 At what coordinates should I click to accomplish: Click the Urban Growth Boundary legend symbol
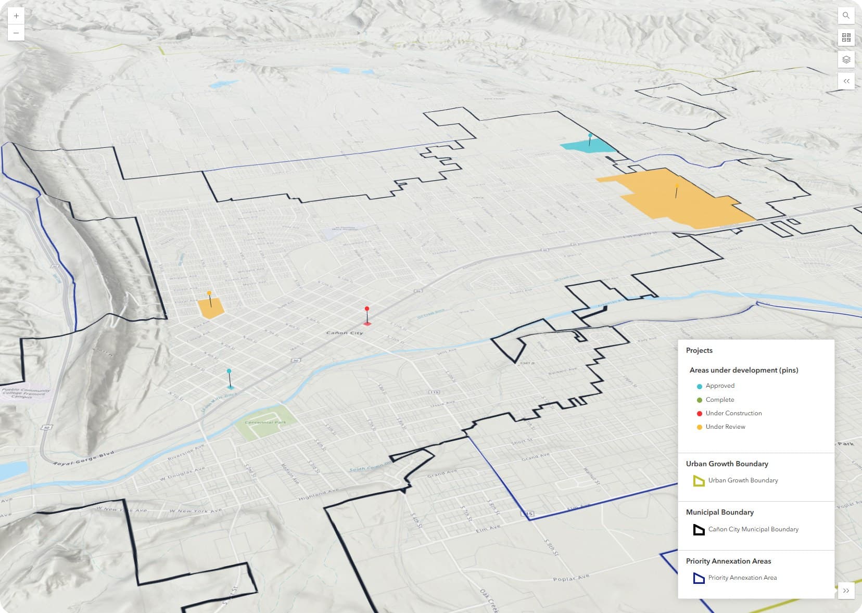(699, 481)
